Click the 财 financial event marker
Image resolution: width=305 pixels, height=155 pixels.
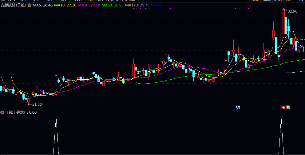[238, 107]
